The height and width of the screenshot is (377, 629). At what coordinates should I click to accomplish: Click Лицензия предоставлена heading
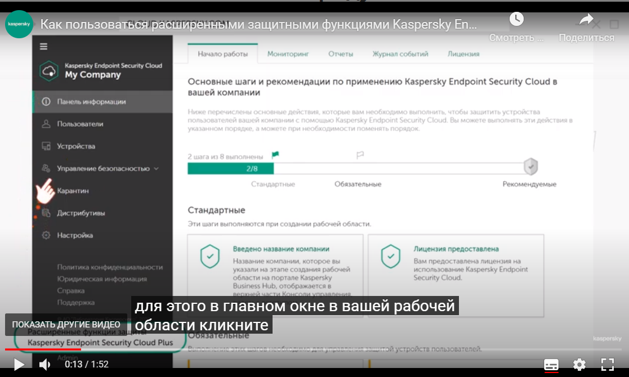coord(456,249)
